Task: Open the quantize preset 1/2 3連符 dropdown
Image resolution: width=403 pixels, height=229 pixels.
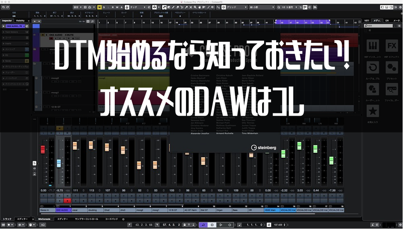Action: [289, 8]
